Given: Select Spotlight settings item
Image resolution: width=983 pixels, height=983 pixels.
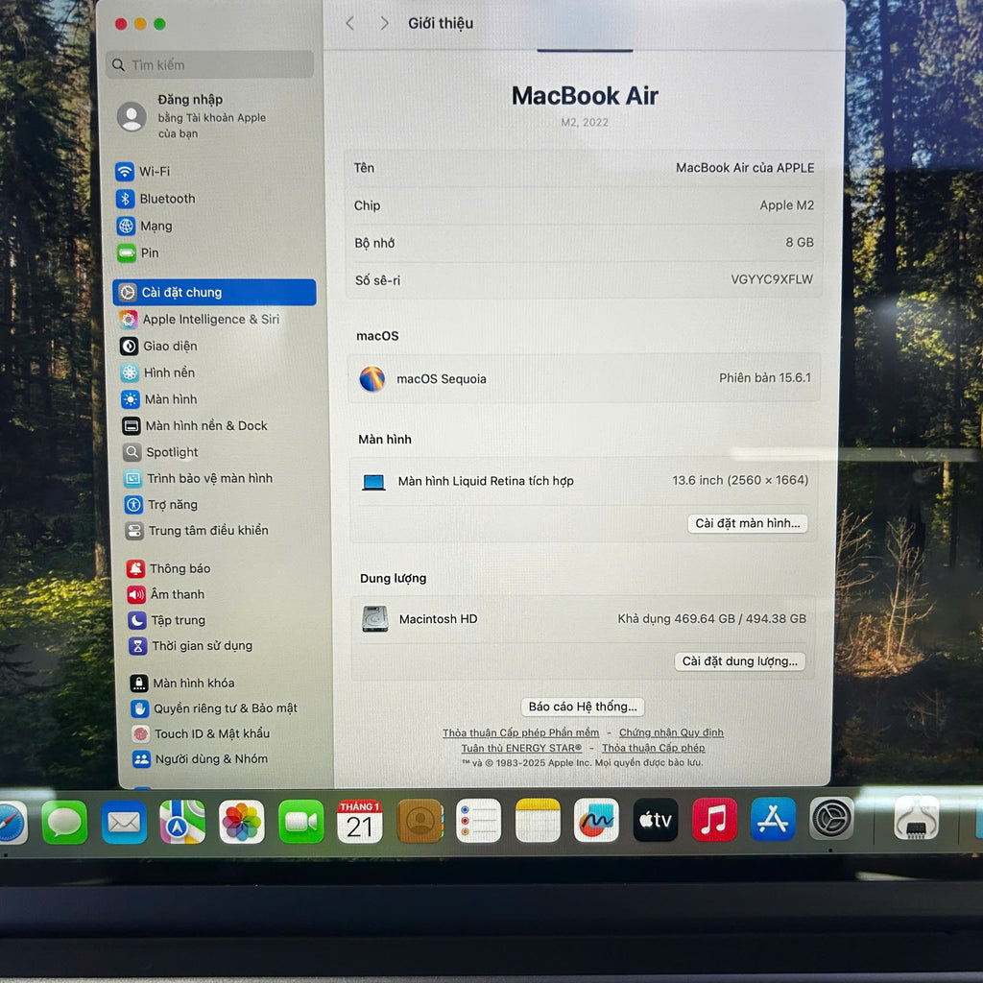Looking at the screenshot, I should click(171, 452).
